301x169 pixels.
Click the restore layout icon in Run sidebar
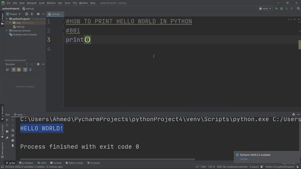pos(7,131)
